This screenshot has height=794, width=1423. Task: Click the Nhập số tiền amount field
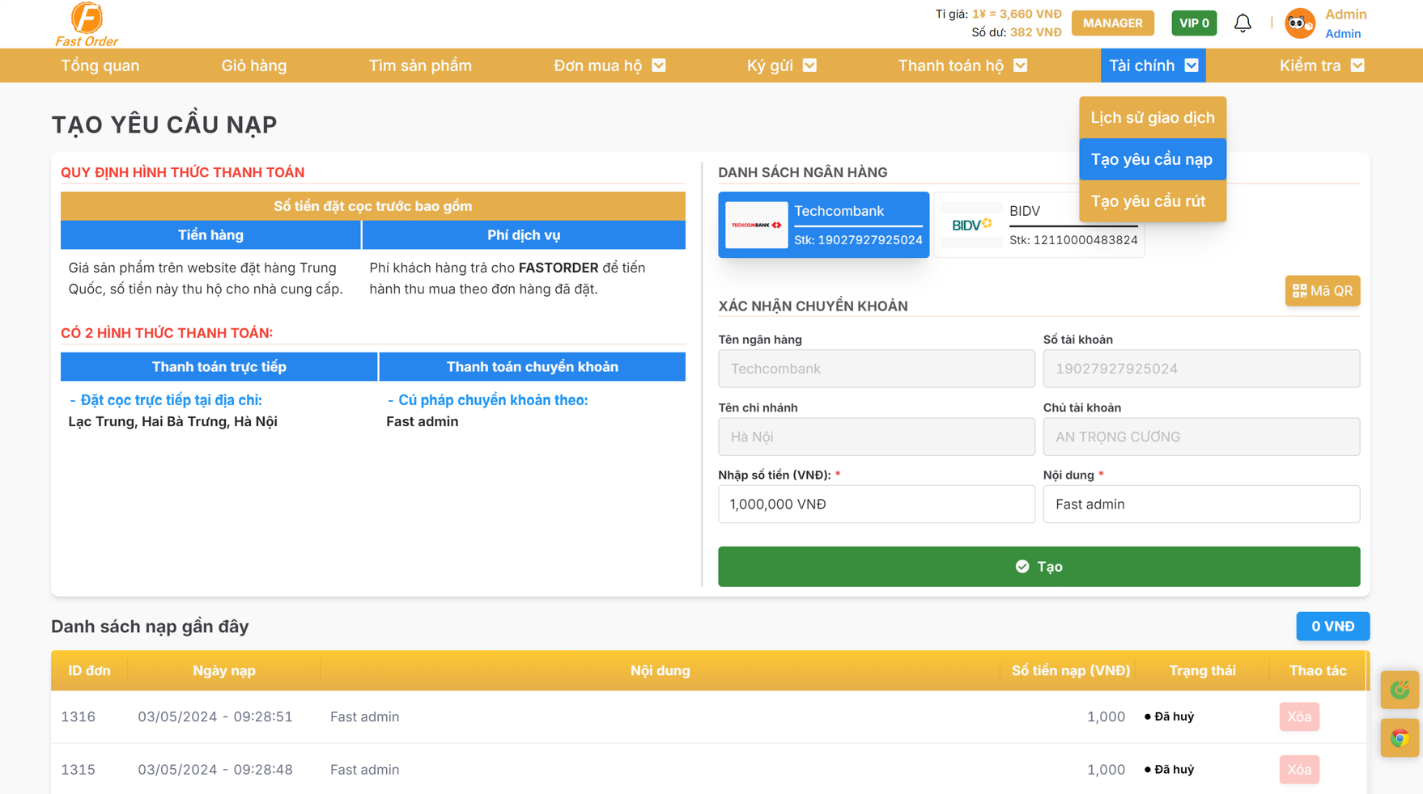point(876,505)
